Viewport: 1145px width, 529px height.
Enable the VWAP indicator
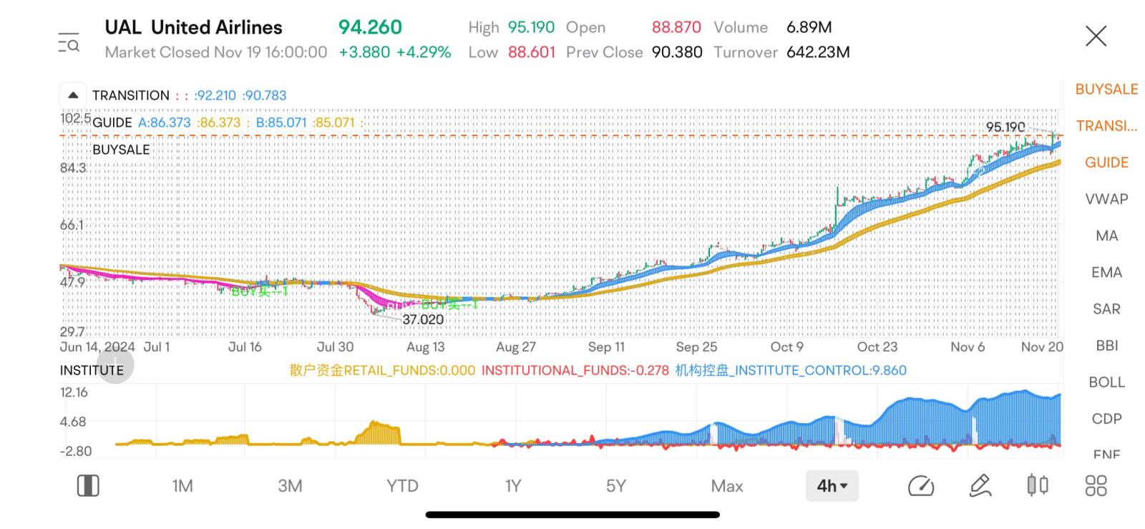click(1106, 199)
